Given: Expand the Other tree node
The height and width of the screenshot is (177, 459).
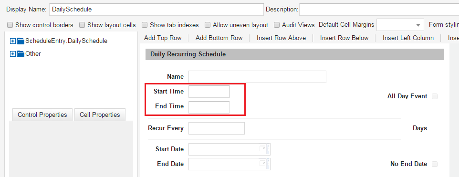Looking at the screenshot, I should (x=12, y=54).
